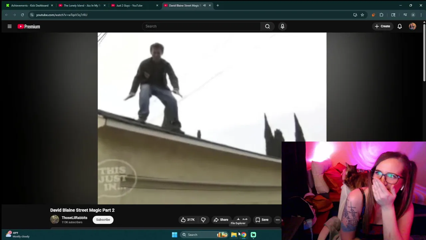Open the Chrome extensions puzzle icon
Image resolution: width=426 pixels, height=240 pixels.
click(381, 15)
